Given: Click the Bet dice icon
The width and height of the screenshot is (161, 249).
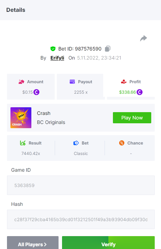Looking at the screenshot, I should (76, 143).
